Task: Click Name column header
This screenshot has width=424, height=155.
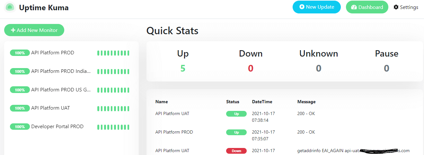Action: [162, 102]
